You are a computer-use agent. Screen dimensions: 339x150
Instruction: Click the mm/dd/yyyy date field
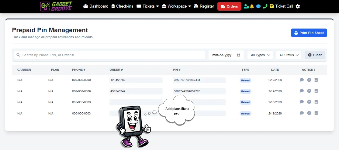227,55
